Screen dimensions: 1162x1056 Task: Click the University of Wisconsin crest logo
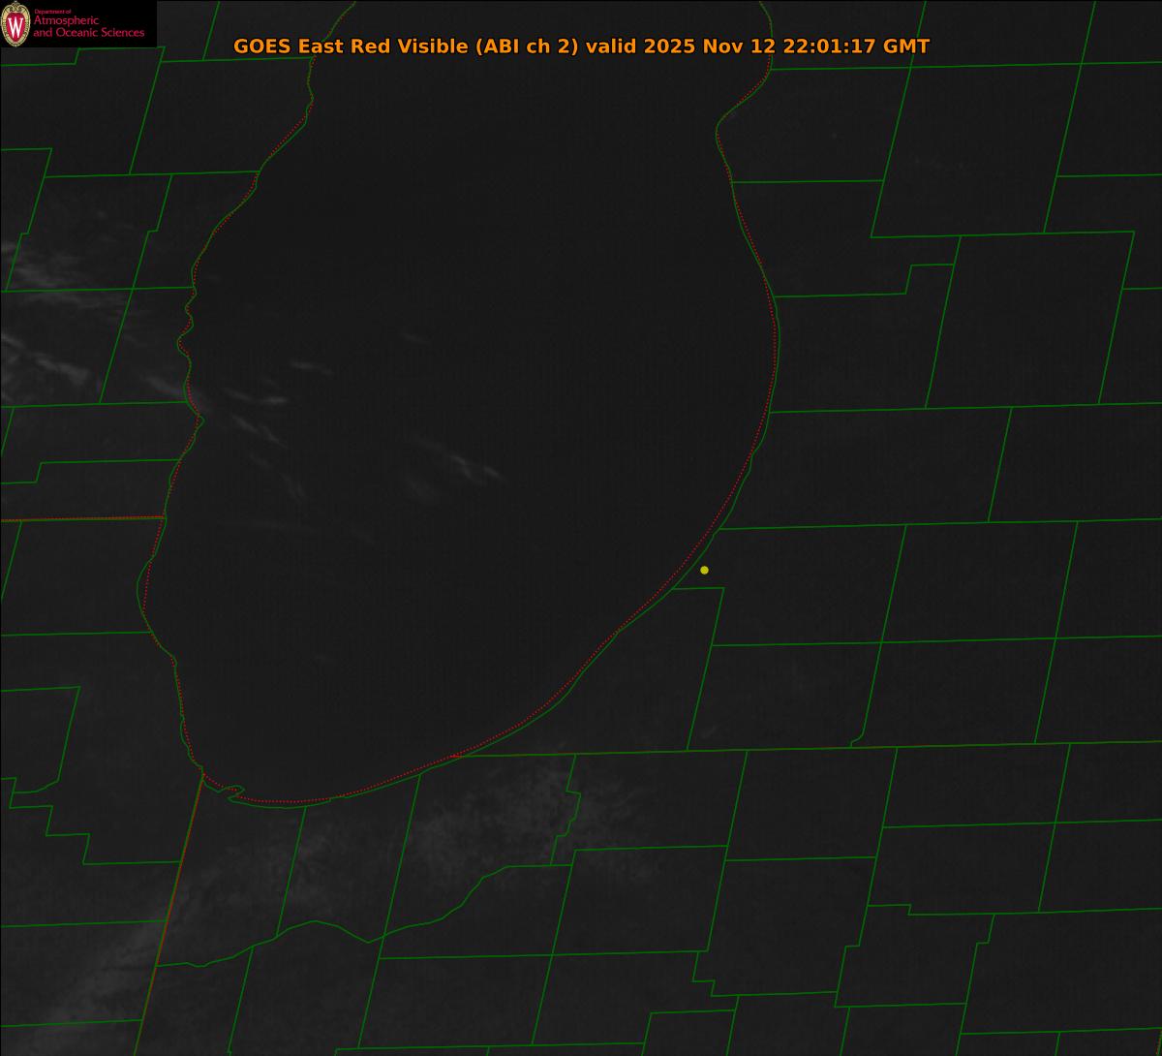point(15,23)
